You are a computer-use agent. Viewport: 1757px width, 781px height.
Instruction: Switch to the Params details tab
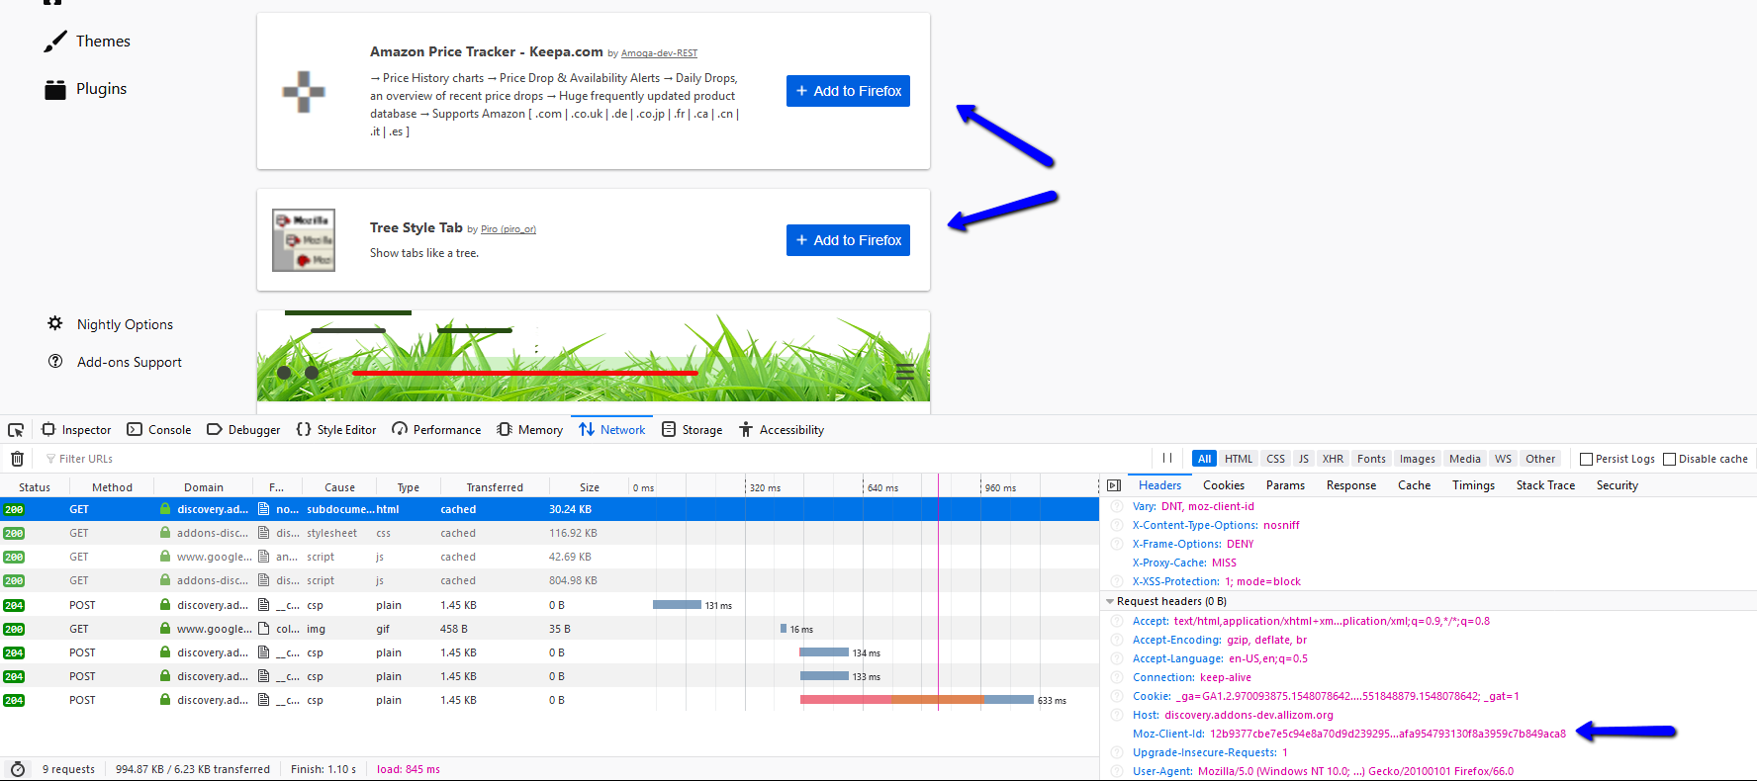[x=1286, y=485]
